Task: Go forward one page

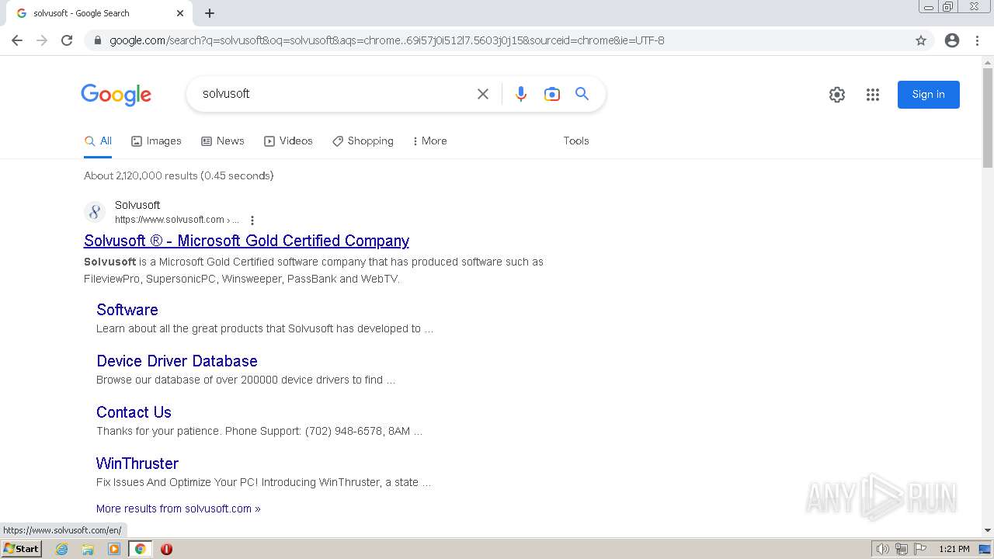Action: point(42,40)
